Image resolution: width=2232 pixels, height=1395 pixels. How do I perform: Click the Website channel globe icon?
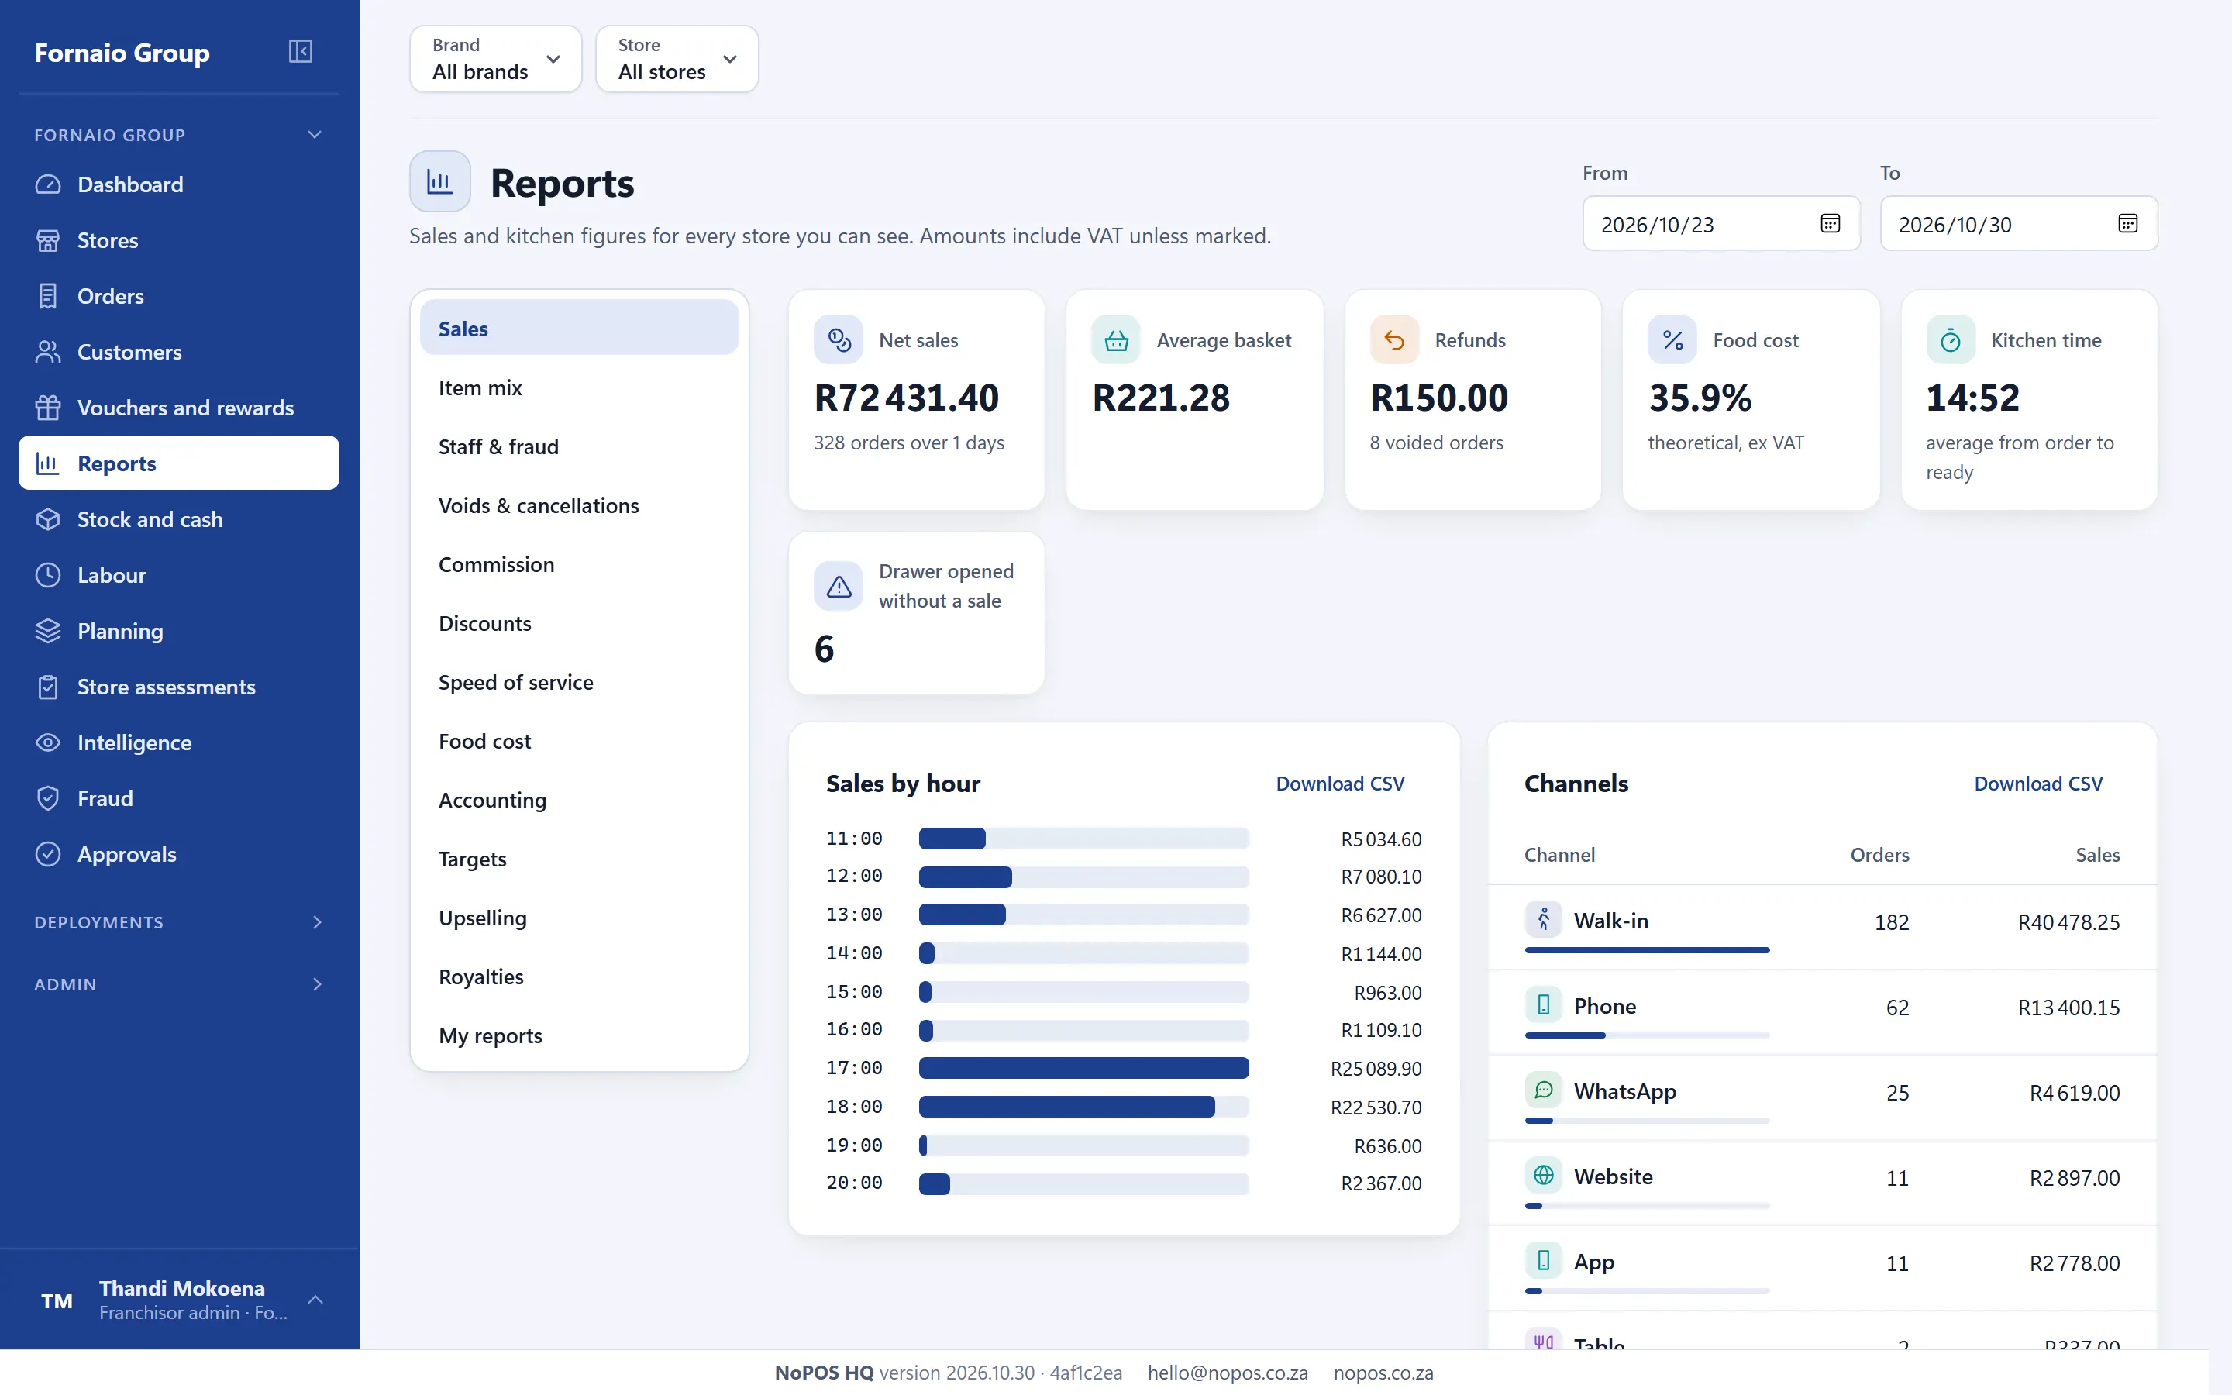1543,1176
